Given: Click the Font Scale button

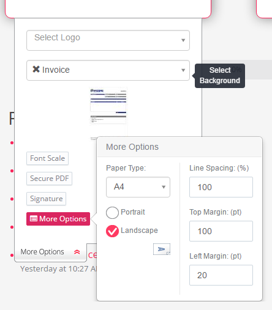Looking at the screenshot, I should pyautogui.click(x=47, y=158).
